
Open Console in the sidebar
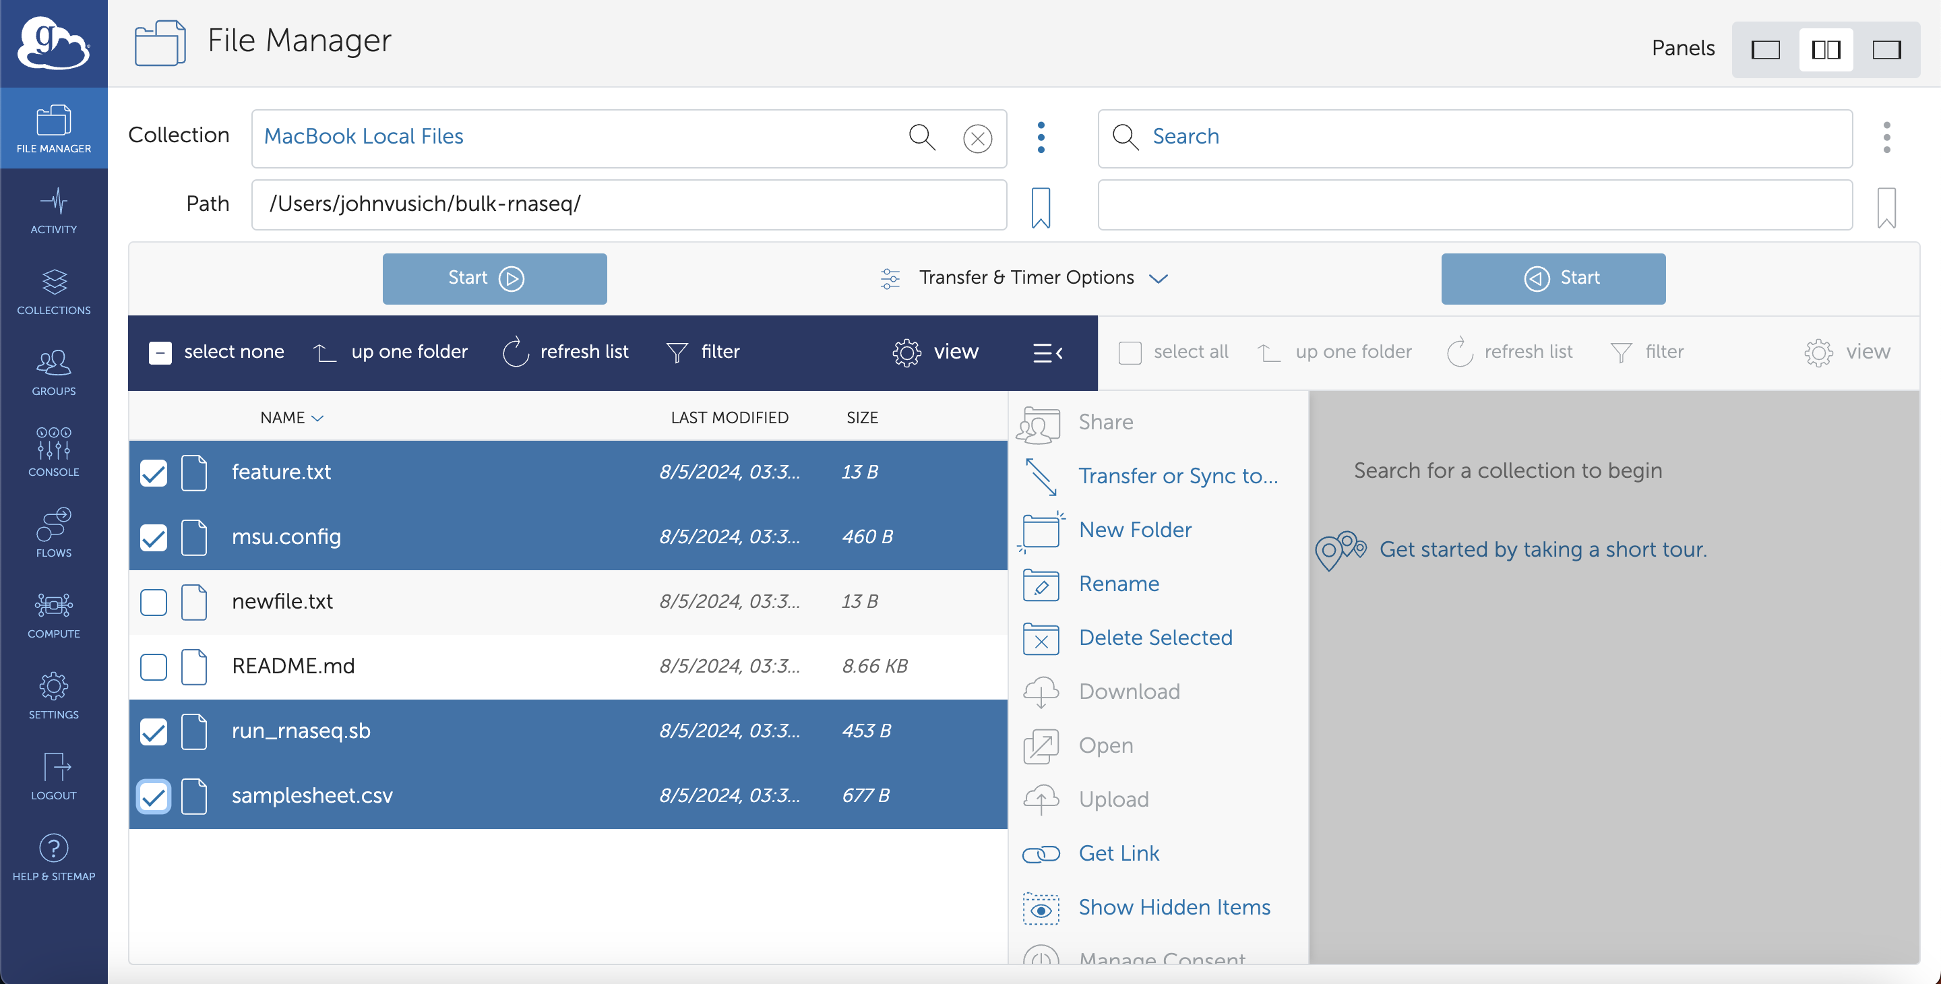pos(53,454)
